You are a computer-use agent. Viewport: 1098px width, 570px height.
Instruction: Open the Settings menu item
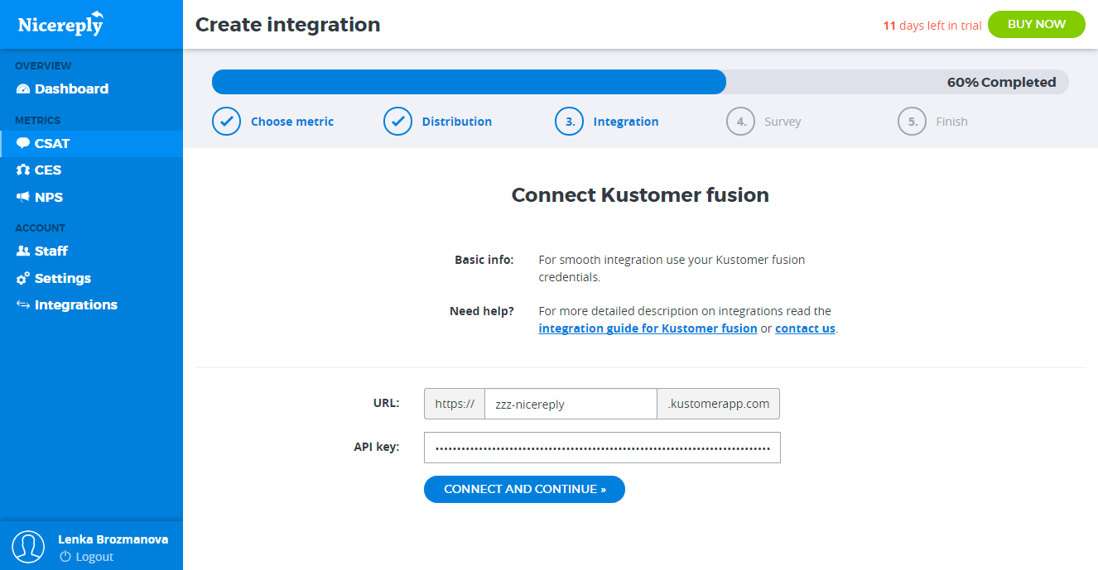pos(91,278)
